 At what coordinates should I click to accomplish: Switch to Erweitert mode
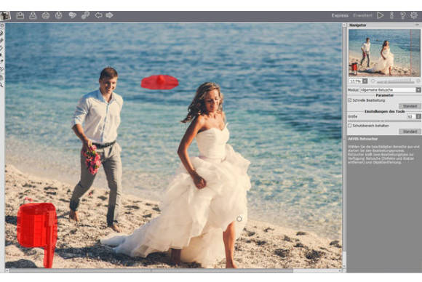[x=362, y=15]
